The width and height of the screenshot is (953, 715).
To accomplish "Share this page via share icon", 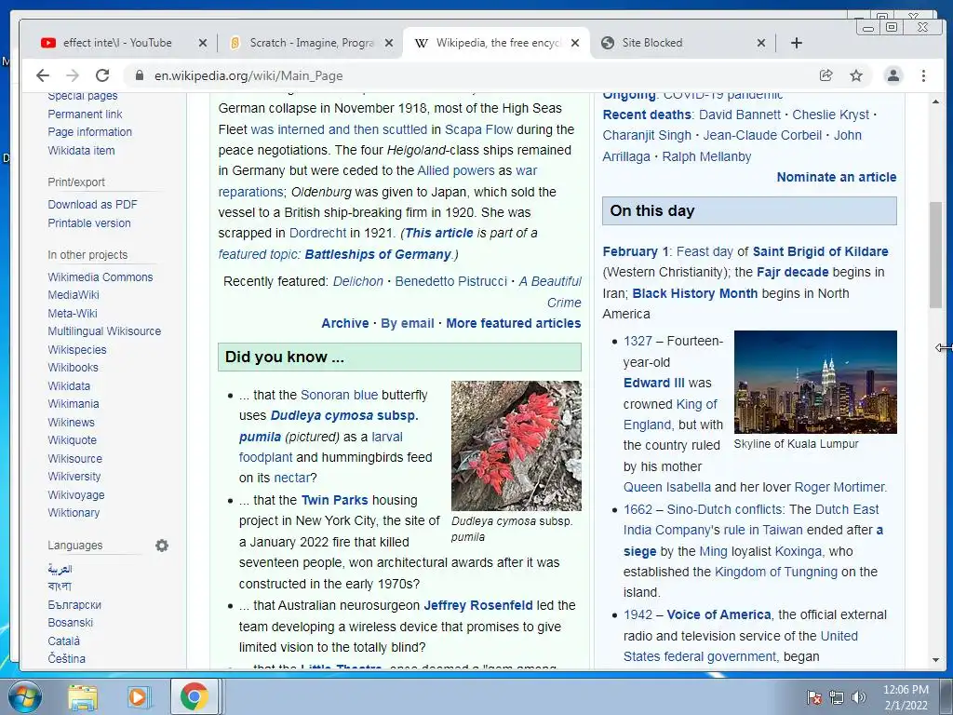I will (826, 75).
